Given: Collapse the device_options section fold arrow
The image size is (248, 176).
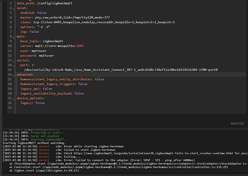Looking at the screenshot, I should coord(14,99).
